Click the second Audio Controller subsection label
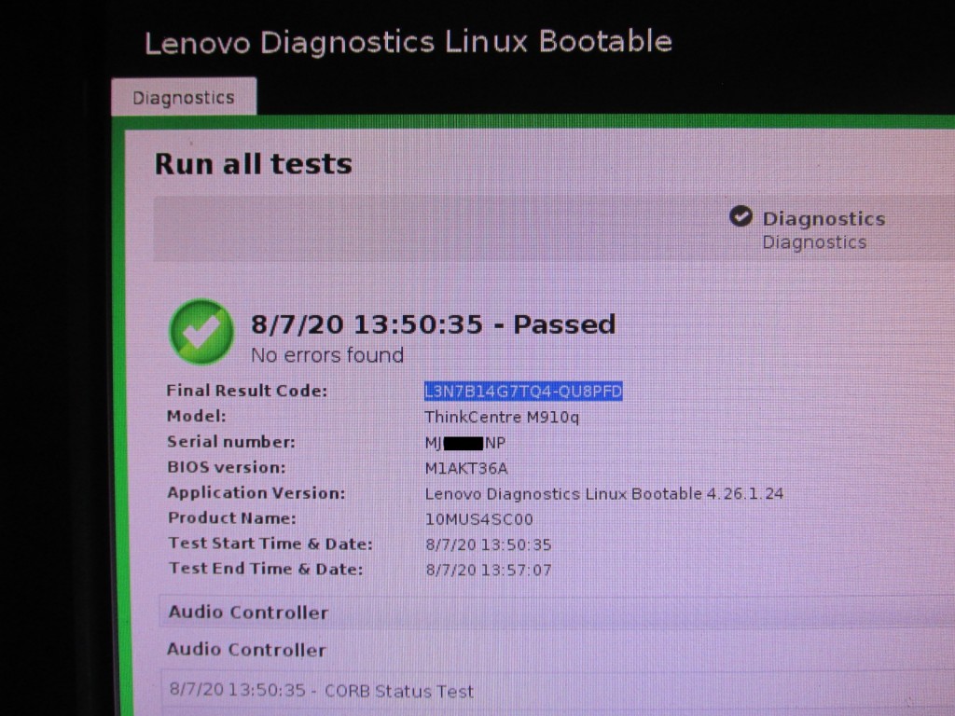Screen dimensions: 955x716 (246, 650)
